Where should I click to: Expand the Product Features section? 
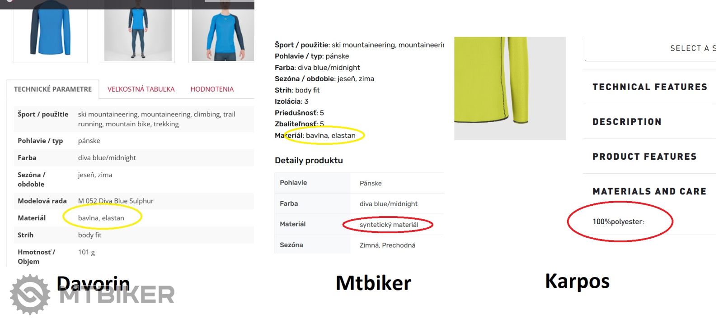tap(644, 157)
